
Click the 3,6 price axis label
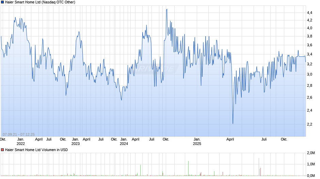click(309, 45)
